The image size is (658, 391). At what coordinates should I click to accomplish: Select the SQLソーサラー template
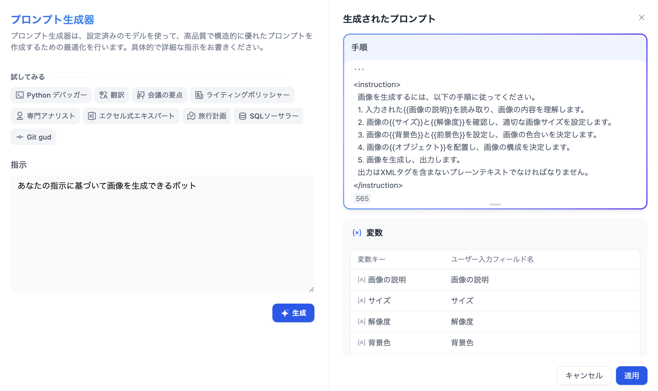coord(268,116)
